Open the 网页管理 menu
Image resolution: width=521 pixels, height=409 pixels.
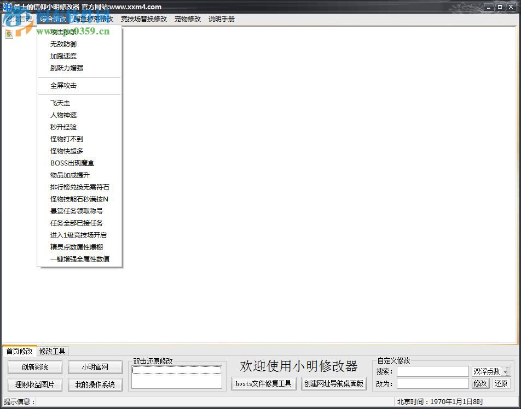19,19
